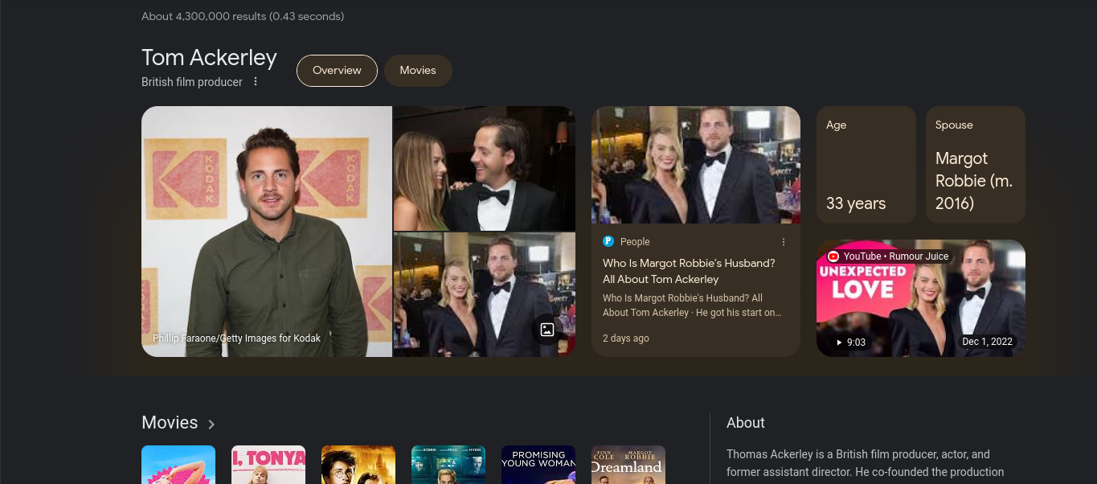The width and height of the screenshot is (1097, 484).
Task: Open the I, Tonya movie poster
Action: 268,465
